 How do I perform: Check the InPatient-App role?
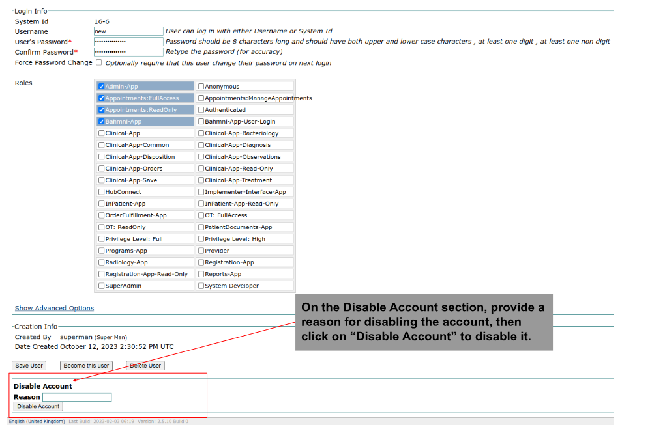tap(101, 204)
